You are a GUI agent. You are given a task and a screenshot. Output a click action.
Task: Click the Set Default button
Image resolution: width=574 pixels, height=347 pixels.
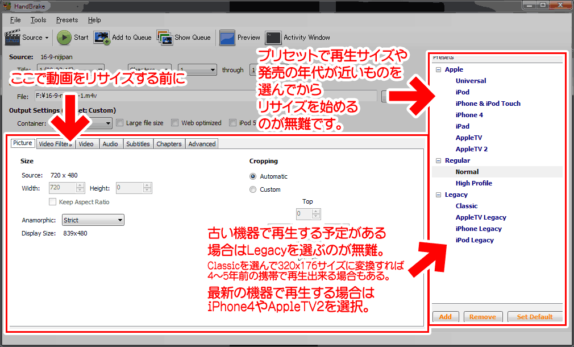coord(535,317)
